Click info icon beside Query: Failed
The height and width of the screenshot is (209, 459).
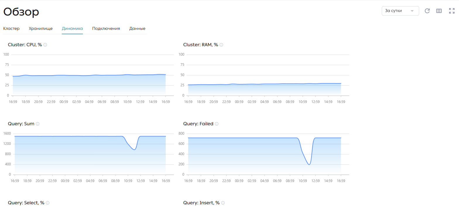pos(217,124)
